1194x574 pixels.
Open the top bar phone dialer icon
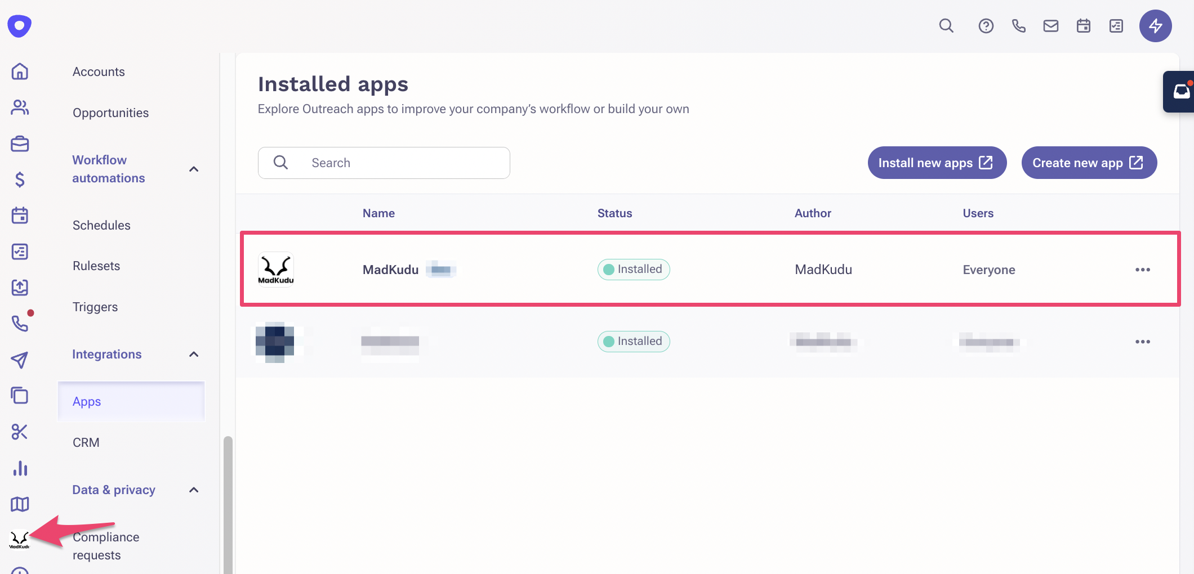pyautogui.click(x=1018, y=26)
